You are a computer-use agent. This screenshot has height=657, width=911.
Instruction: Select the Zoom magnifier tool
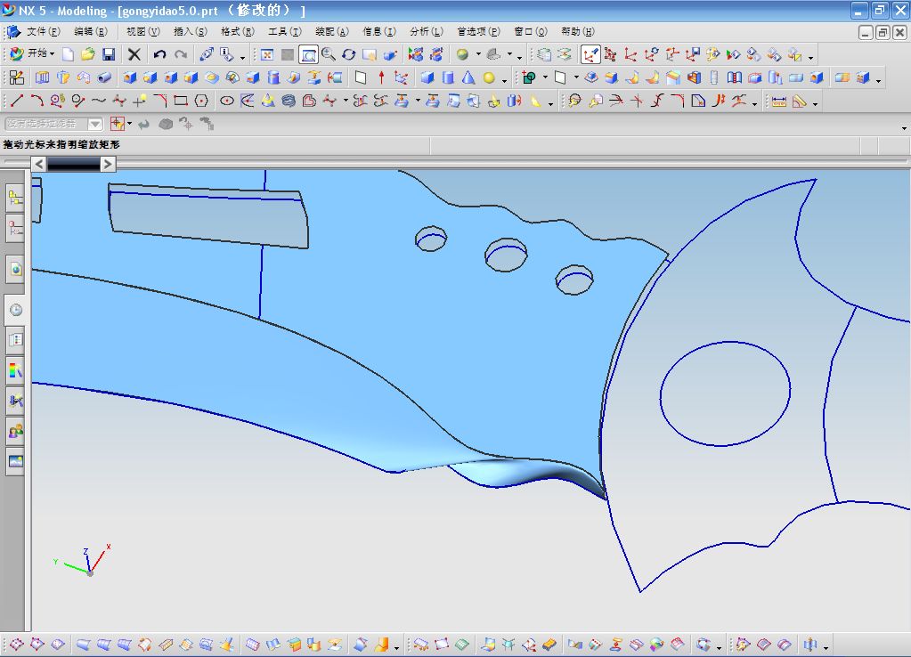click(329, 54)
